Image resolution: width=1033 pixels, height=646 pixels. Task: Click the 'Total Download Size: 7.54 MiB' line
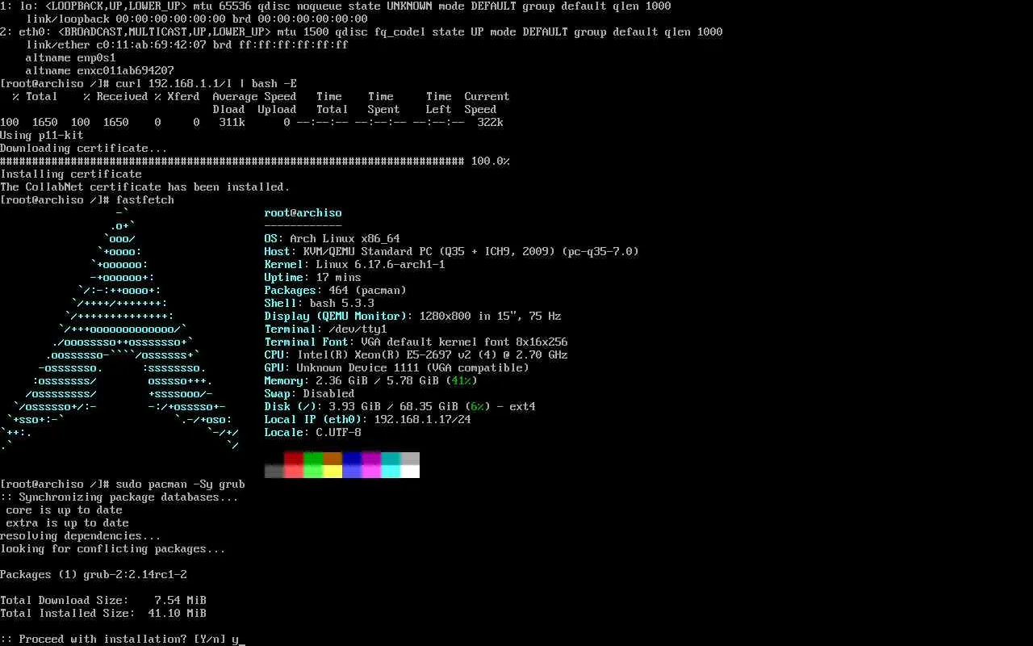coord(103,601)
